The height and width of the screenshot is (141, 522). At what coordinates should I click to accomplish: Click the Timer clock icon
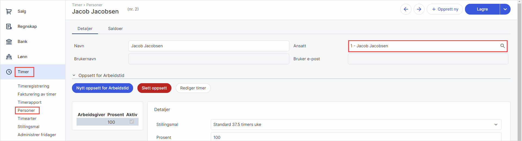tap(9, 72)
